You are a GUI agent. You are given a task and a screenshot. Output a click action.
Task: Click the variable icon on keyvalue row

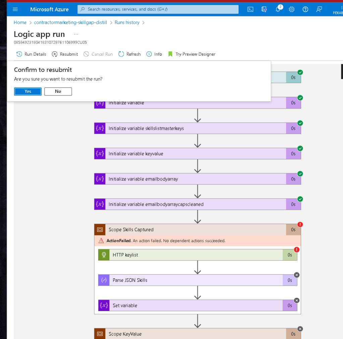[100, 154]
